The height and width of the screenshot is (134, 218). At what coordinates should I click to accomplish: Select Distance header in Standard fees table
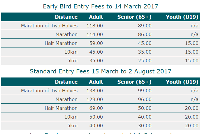(66, 82)
